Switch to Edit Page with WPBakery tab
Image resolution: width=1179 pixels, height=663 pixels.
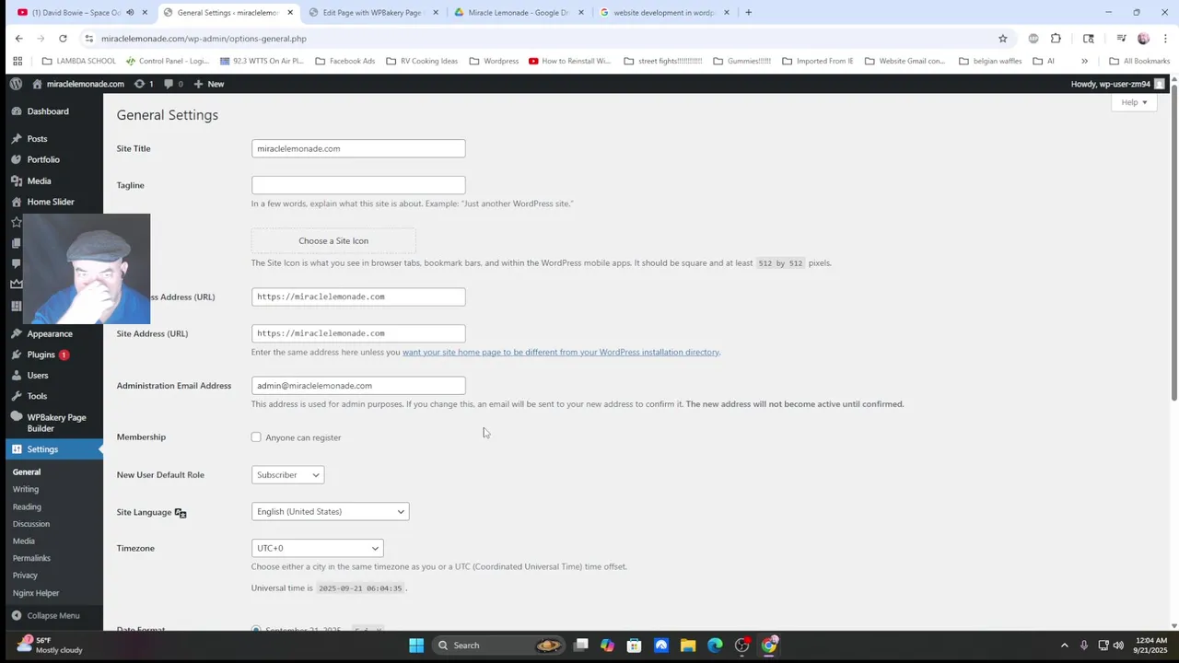click(372, 13)
